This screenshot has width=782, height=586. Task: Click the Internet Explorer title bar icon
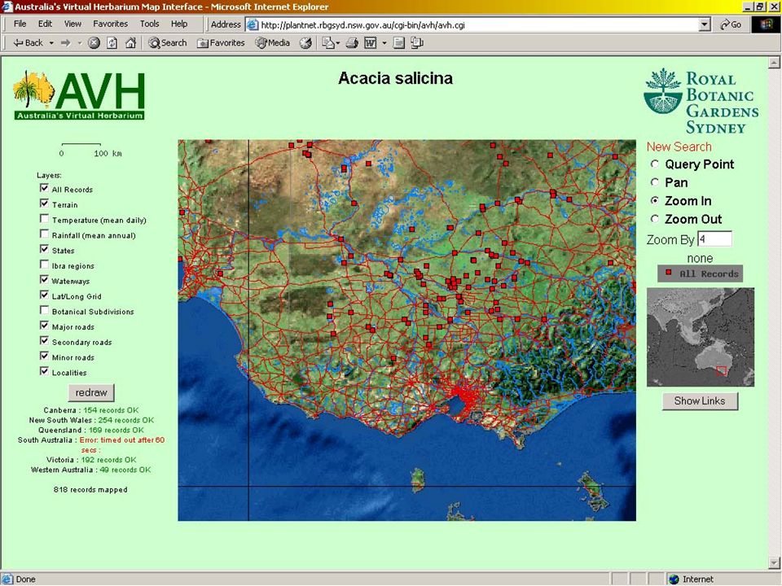7,7
